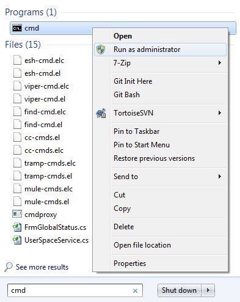Viewport: 240px width, 302px height.
Task: Open the cc-cmds.el file name
Action: tap(42, 138)
